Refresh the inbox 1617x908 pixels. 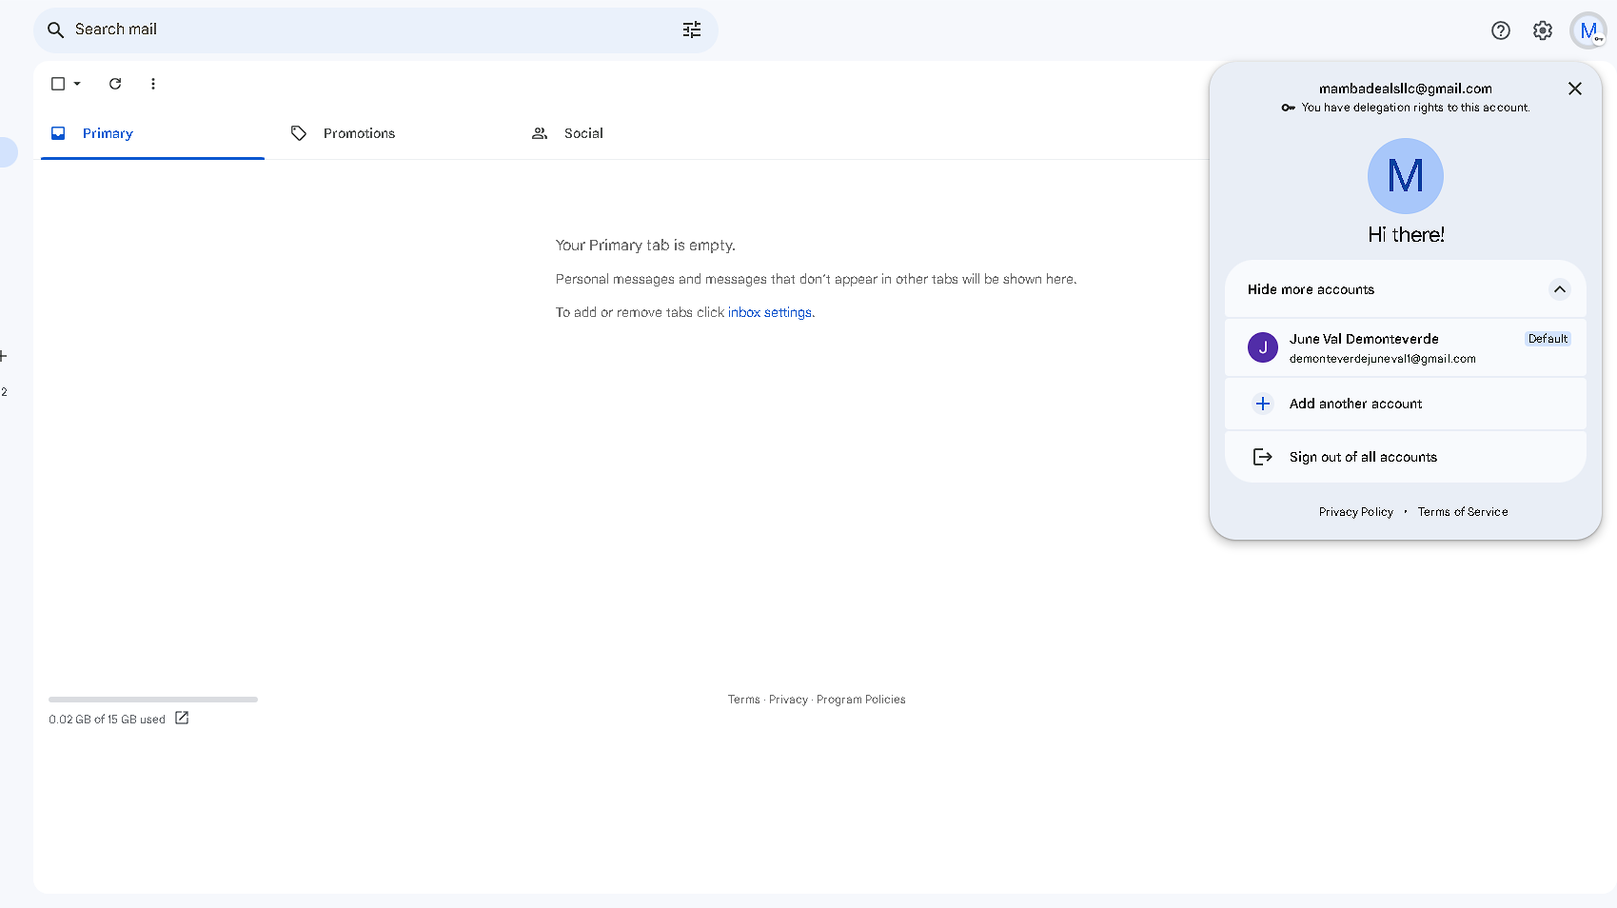115,84
